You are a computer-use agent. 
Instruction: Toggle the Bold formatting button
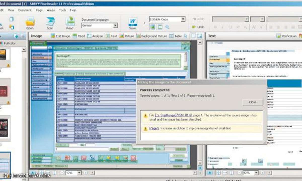click(215, 27)
